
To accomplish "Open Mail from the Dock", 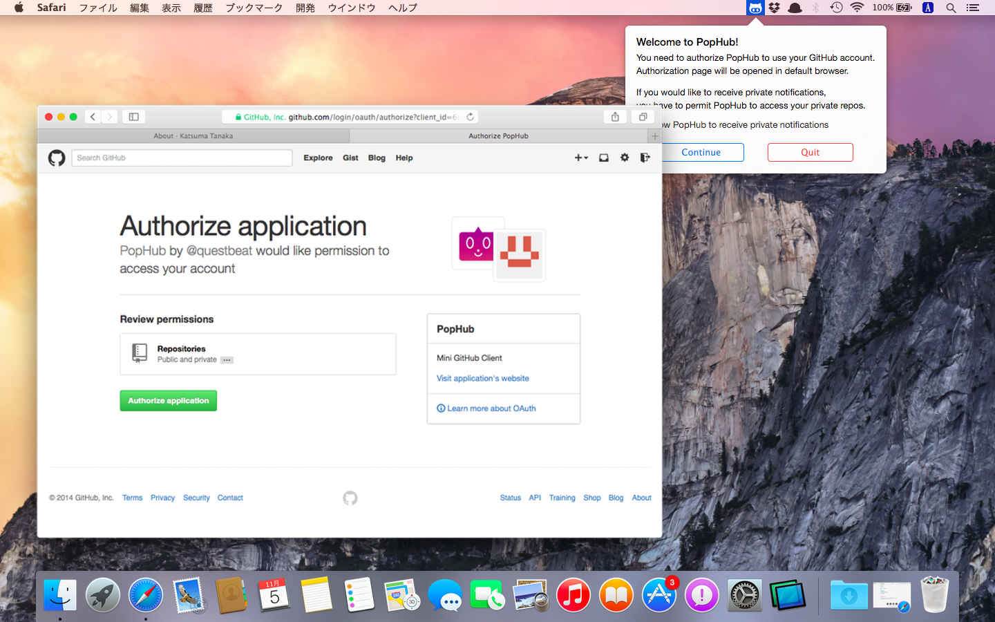I will click(x=189, y=595).
